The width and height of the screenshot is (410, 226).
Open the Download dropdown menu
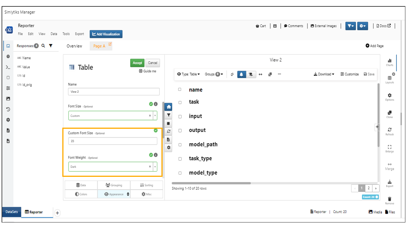click(x=324, y=74)
